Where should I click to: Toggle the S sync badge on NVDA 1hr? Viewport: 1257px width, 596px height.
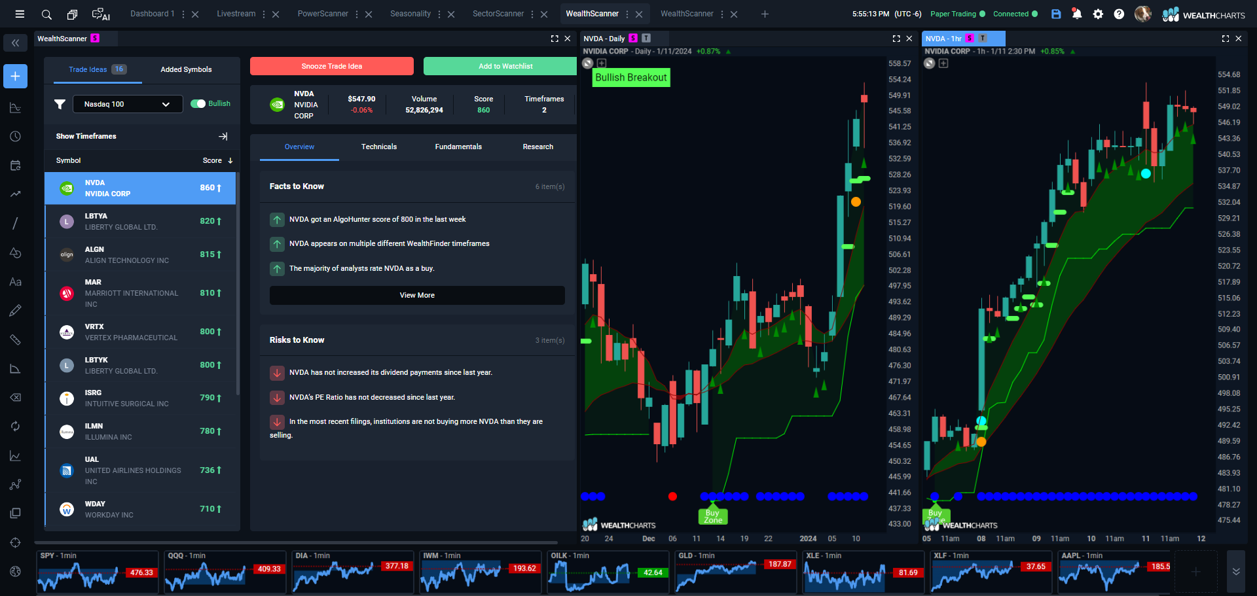[x=970, y=39]
